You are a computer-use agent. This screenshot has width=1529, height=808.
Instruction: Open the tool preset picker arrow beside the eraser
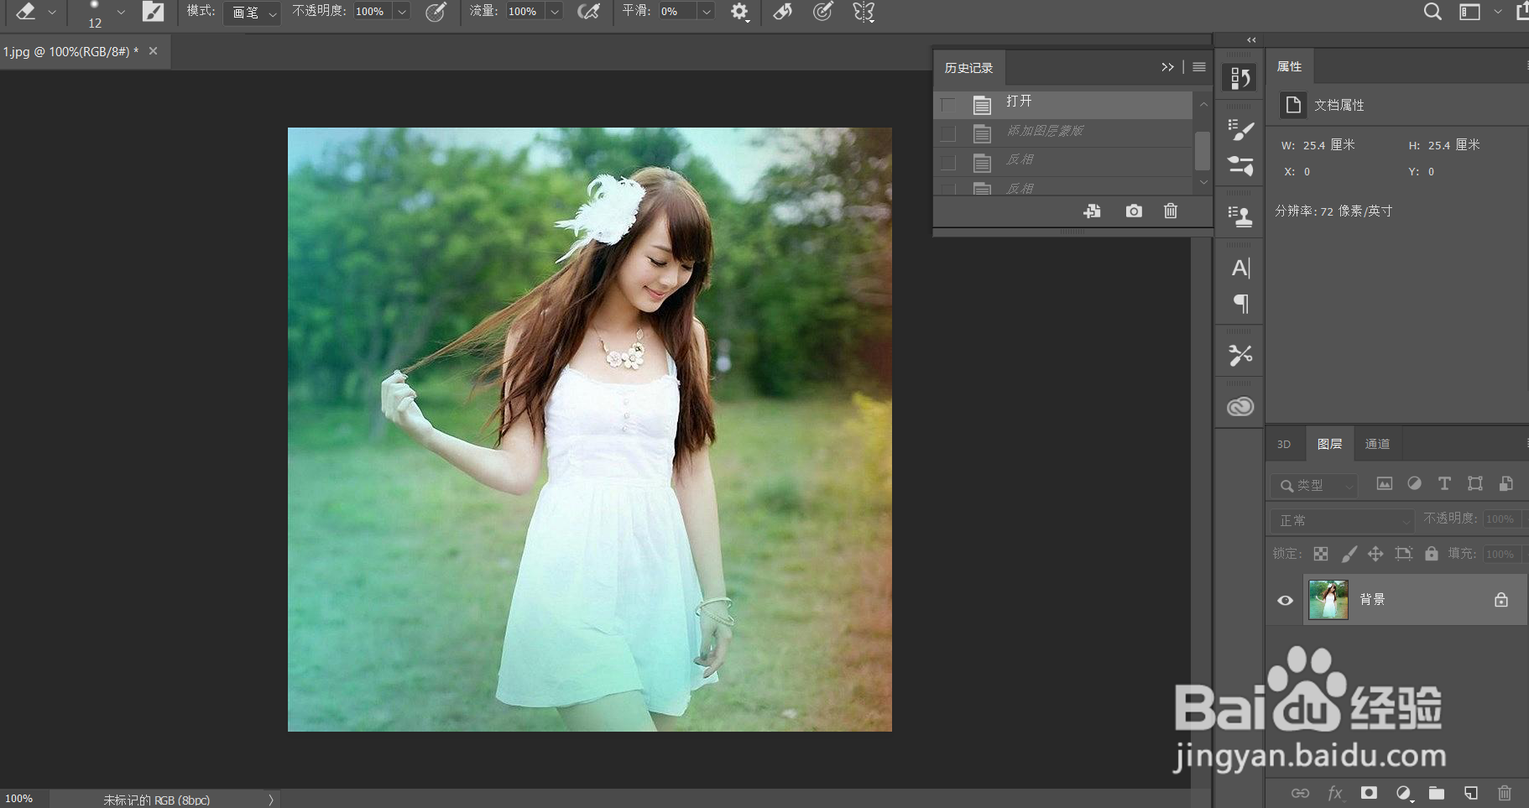click(52, 12)
